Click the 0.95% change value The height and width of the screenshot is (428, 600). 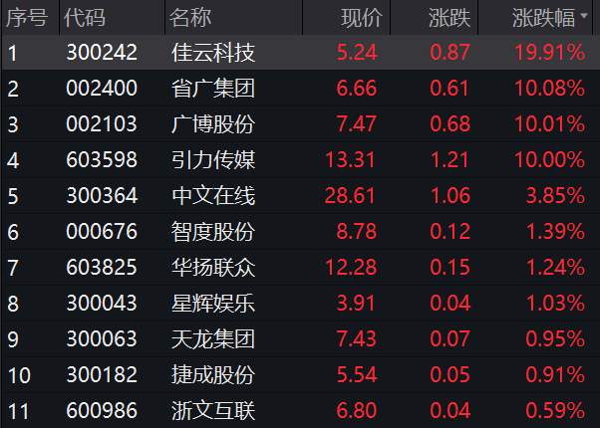pos(555,339)
